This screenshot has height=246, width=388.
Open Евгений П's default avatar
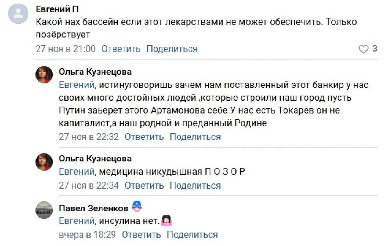point(18,14)
